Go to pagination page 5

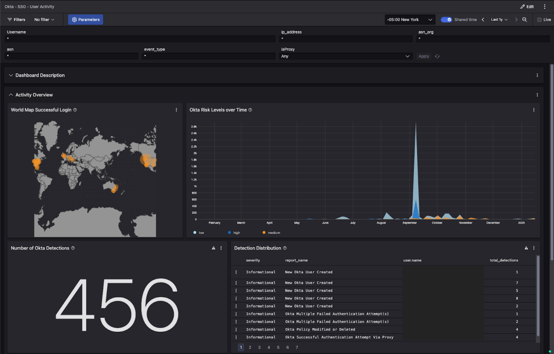[278, 347]
